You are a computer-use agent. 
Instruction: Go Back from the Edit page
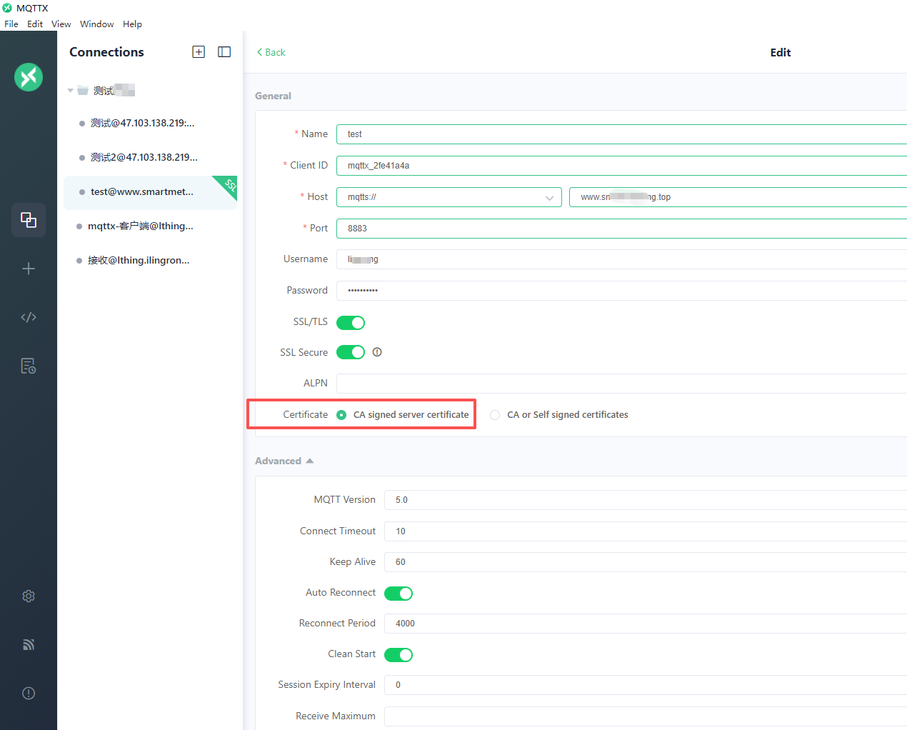pos(271,52)
